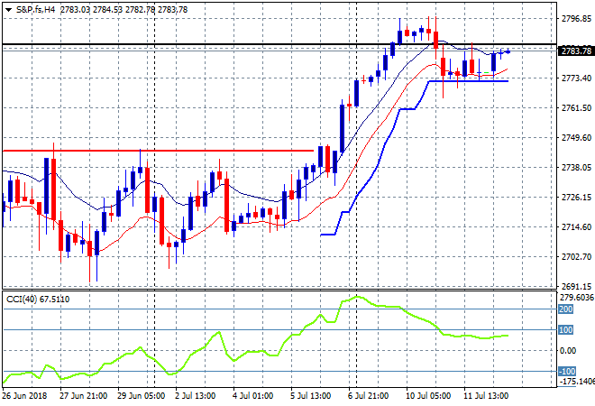Click the CCI(40) 67.5110 indicator label
This screenshot has height=406, width=595.
(x=38, y=300)
